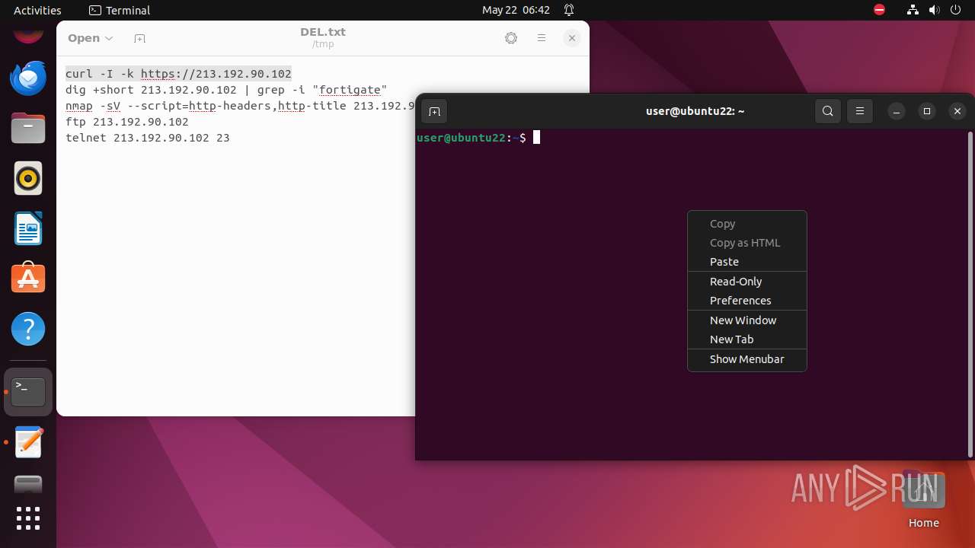975x548 pixels.
Task: Open Terminal app menu in top bar
Action: (x=120, y=10)
